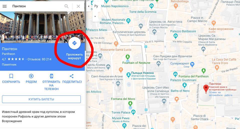Click Супермаркет Coop shopping cart marker
This screenshot has width=240, height=129.
pos(192,64)
